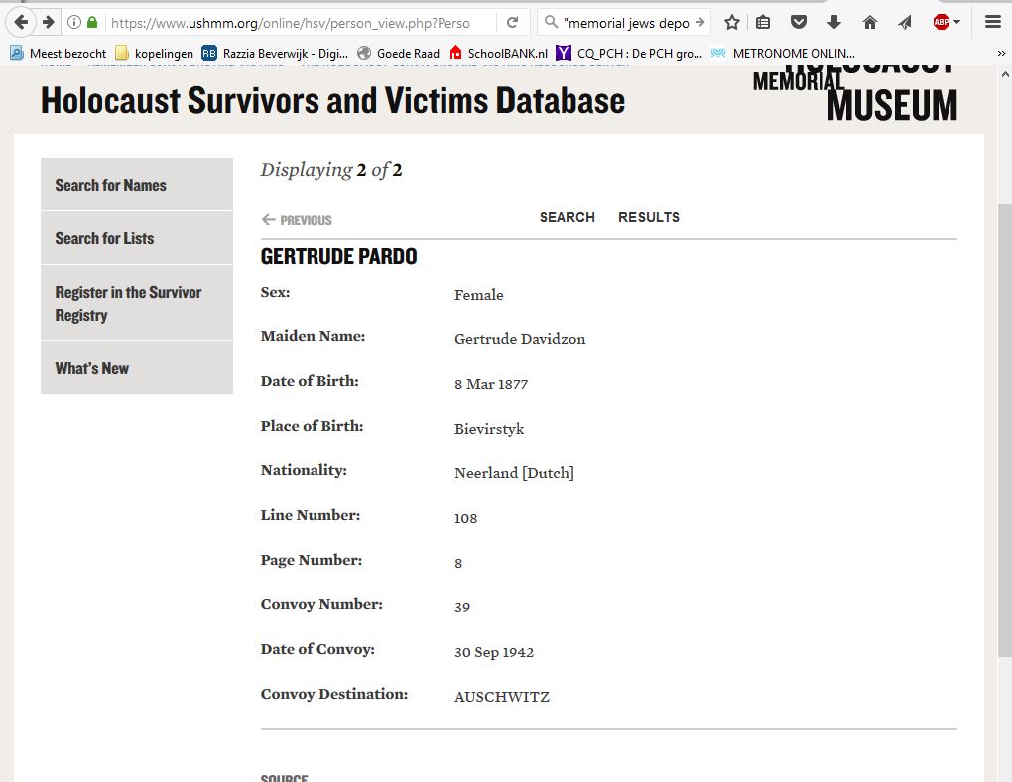Screen dimensions: 1012x782
Task: Go to the PREVIOUS record
Action: pyautogui.click(x=297, y=220)
